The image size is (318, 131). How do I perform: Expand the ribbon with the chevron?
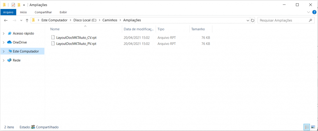pos(308,12)
